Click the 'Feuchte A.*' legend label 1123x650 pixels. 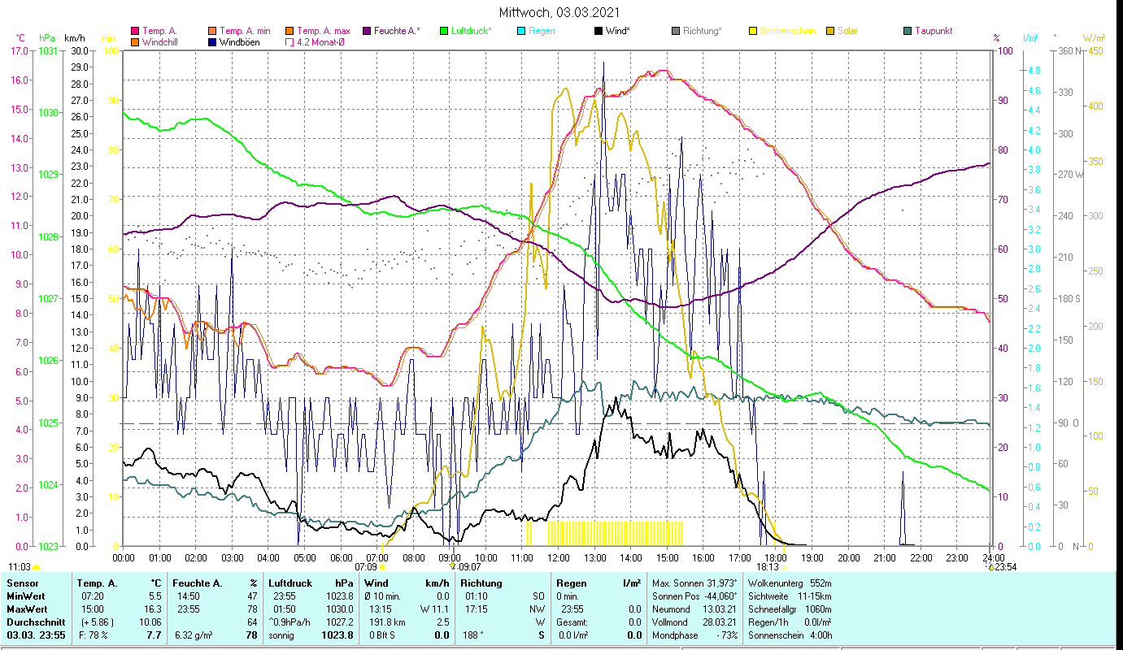tap(397, 31)
